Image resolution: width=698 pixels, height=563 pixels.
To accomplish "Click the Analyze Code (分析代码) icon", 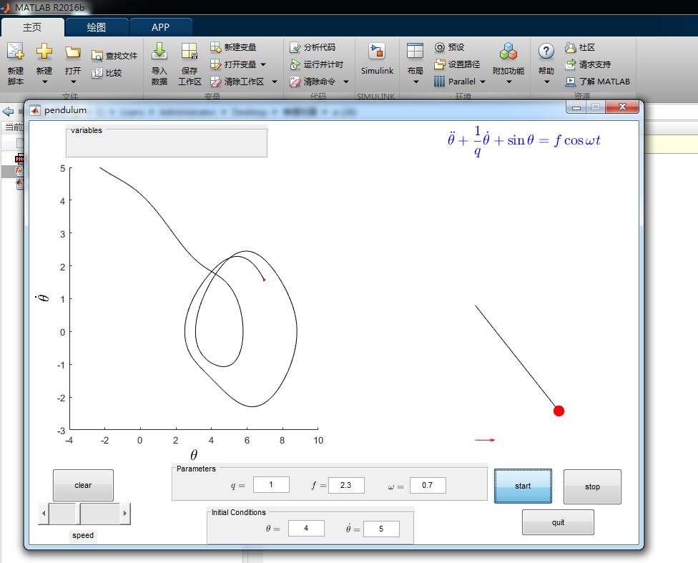I will coord(295,47).
